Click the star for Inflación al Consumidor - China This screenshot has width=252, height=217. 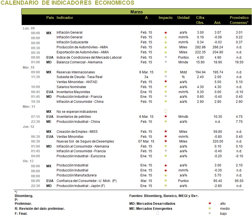[166, 101]
